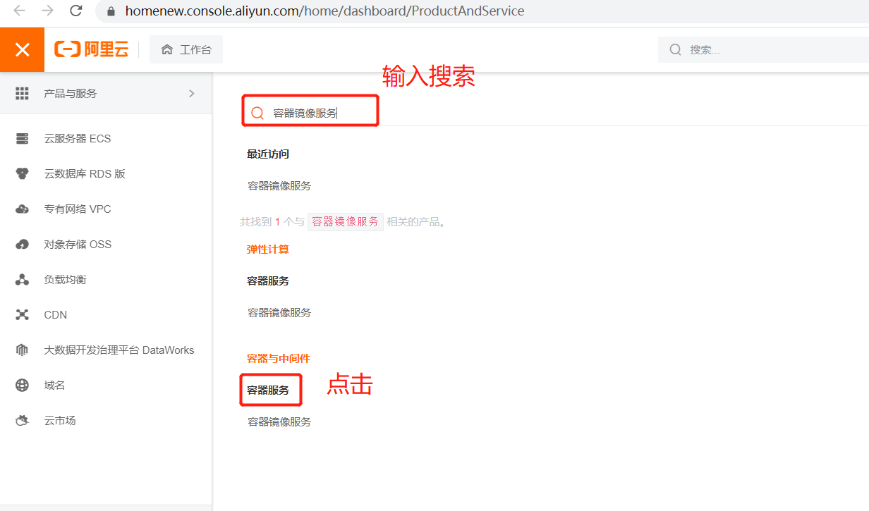Click the 产品与服务 grid icon
Viewport: 869px width, 511px height.
(x=22, y=93)
